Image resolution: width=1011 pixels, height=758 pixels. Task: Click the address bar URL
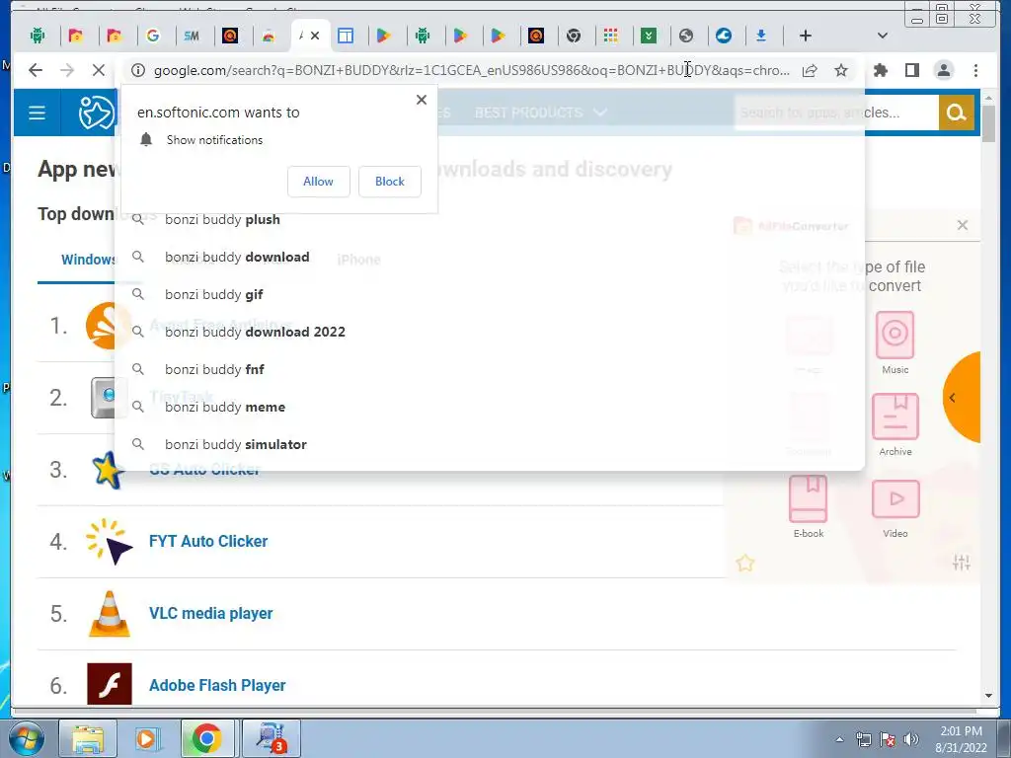point(471,70)
